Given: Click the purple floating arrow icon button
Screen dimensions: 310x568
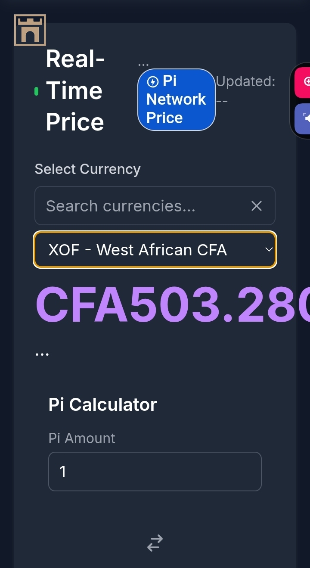Looking at the screenshot, I should click(303, 118).
